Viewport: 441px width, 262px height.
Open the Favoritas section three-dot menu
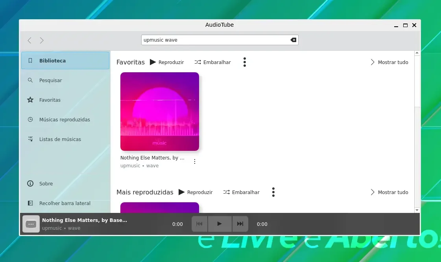click(x=245, y=62)
